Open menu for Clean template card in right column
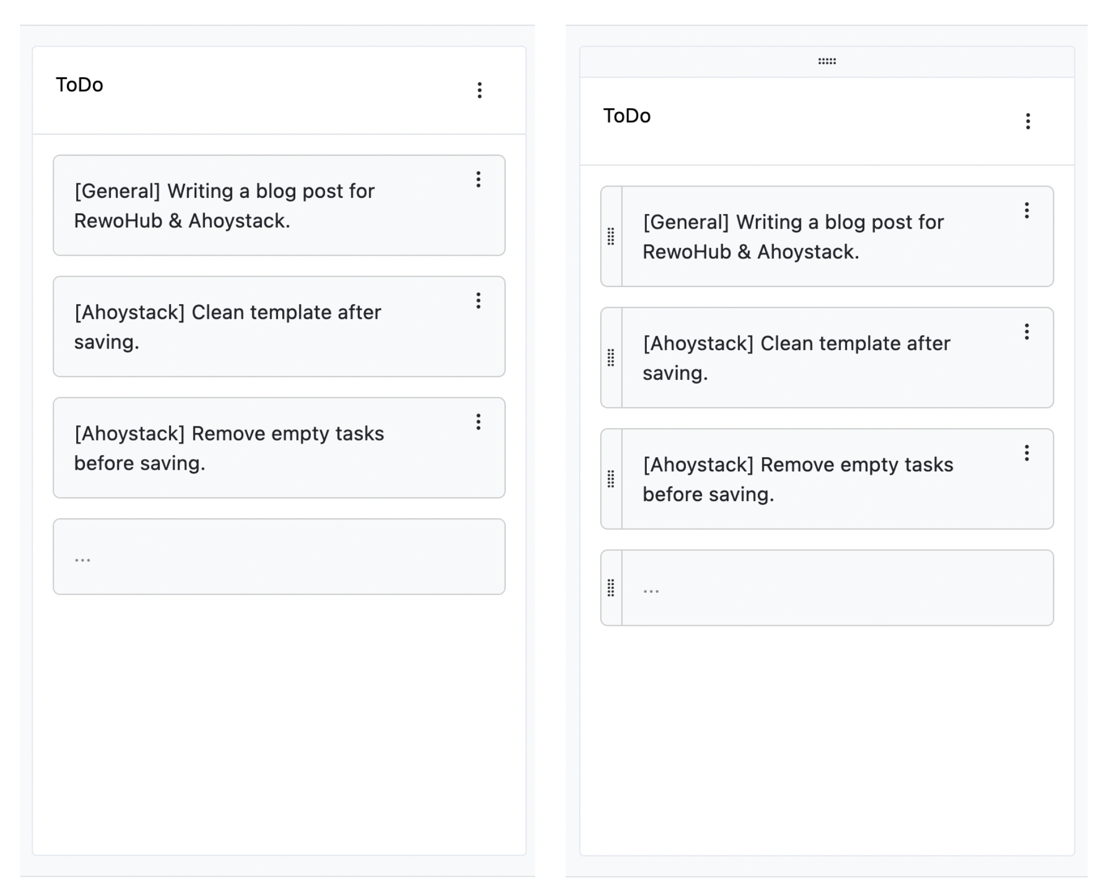 pos(1026,332)
